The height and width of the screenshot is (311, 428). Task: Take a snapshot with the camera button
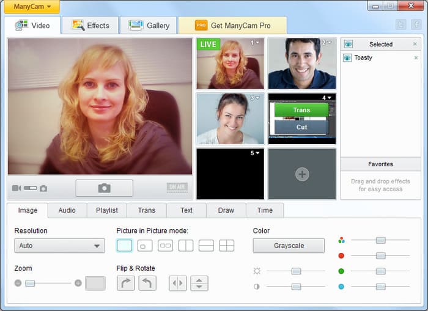105,188
